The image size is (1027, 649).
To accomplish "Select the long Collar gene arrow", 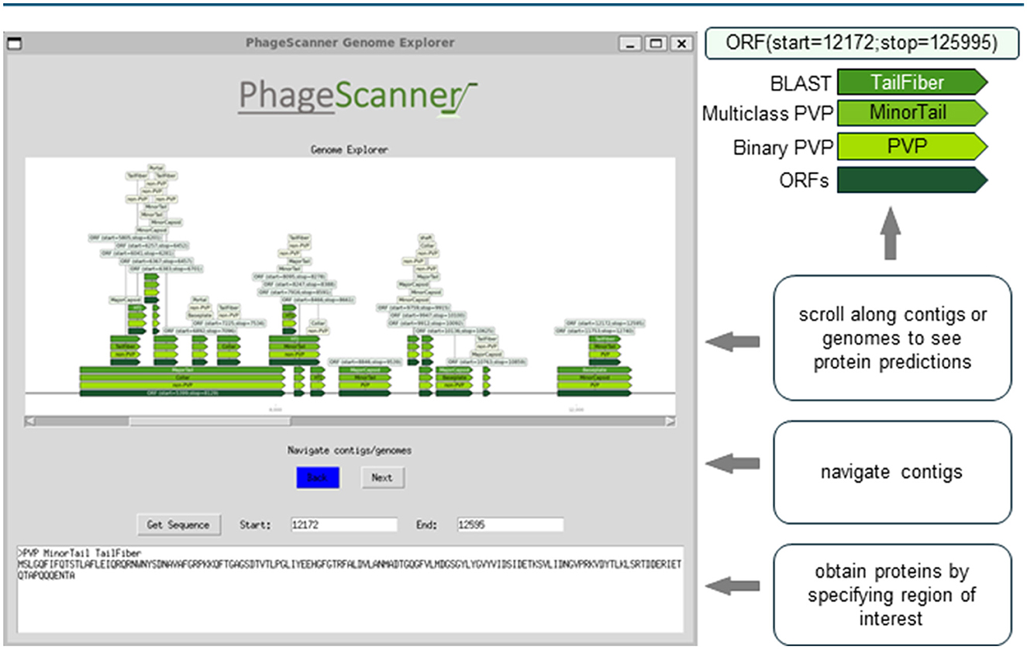I will coord(182,377).
